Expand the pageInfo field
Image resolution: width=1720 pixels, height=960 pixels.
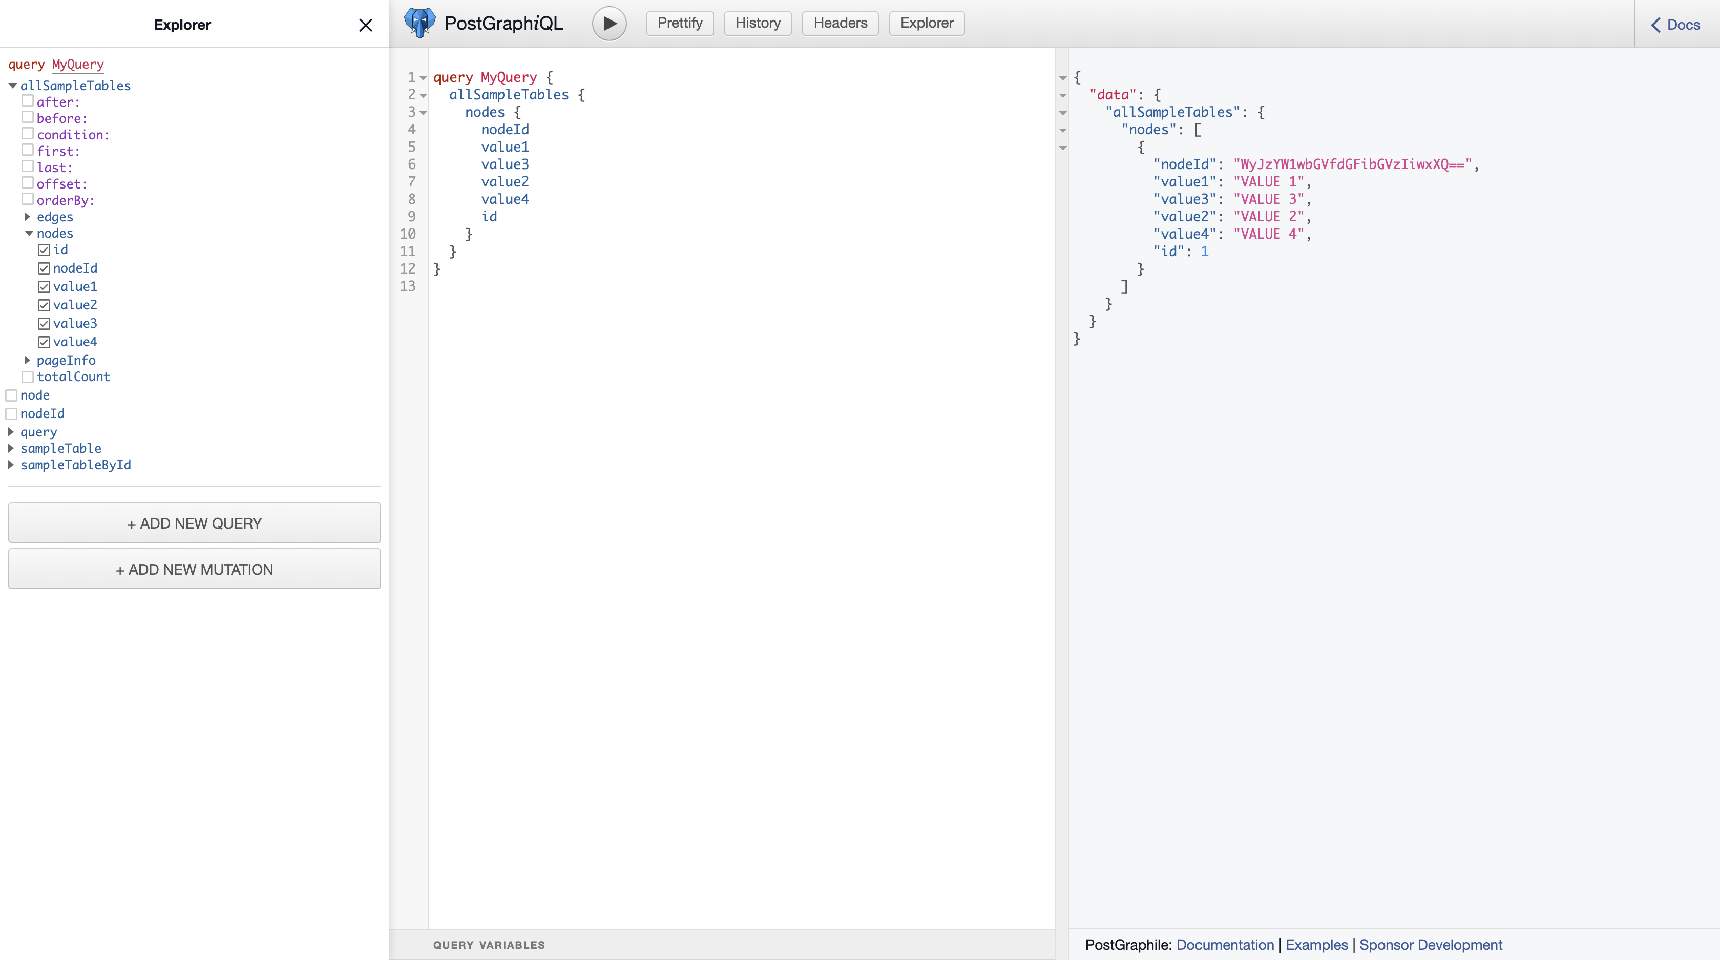(27, 361)
